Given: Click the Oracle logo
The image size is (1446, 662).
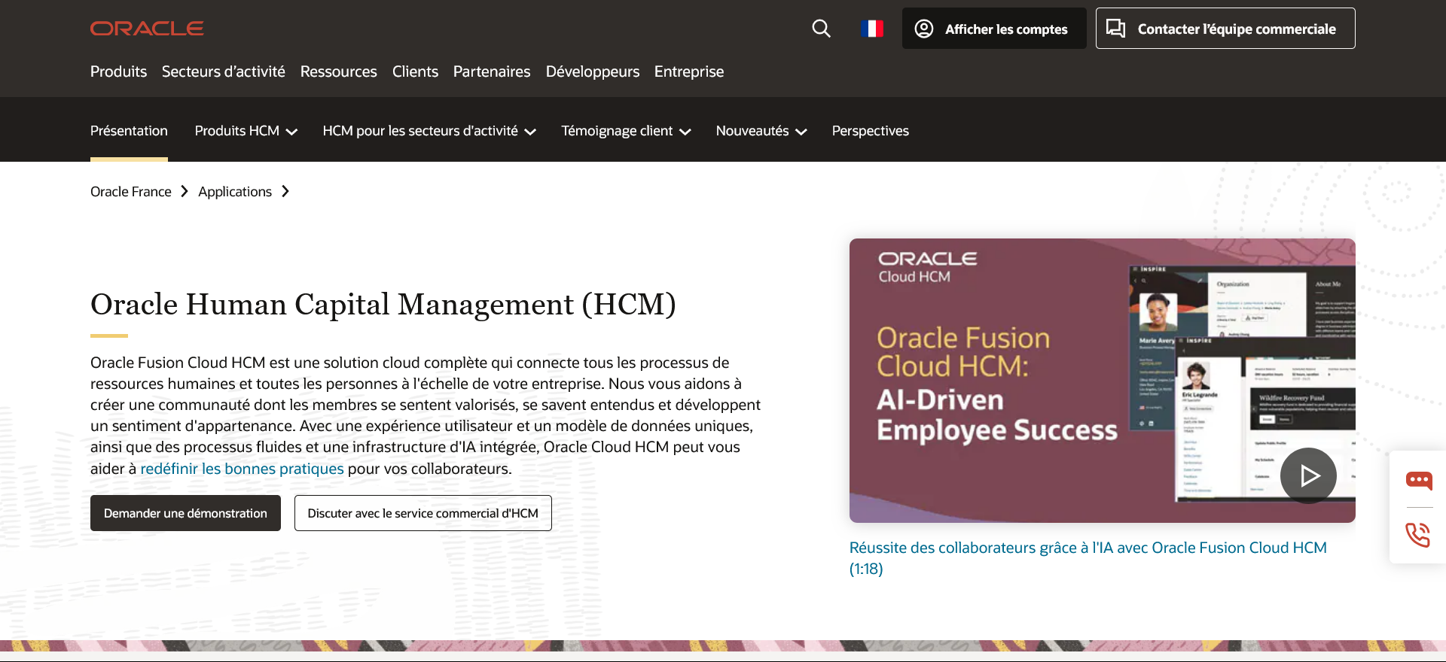Looking at the screenshot, I should point(147,29).
